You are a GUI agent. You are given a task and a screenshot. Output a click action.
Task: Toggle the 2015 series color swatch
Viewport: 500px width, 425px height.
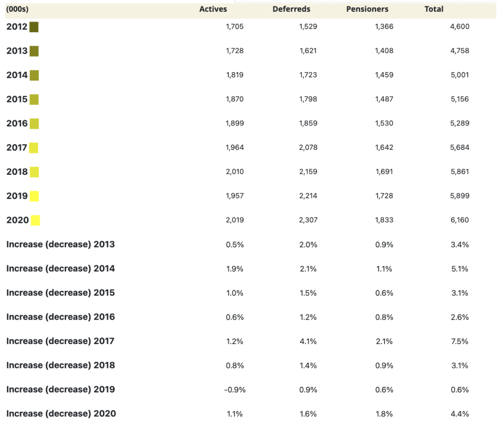pyautogui.click(x=34, y=100)
